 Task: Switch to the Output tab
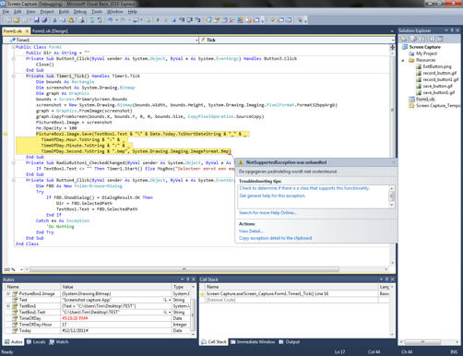tap(290, 342)
